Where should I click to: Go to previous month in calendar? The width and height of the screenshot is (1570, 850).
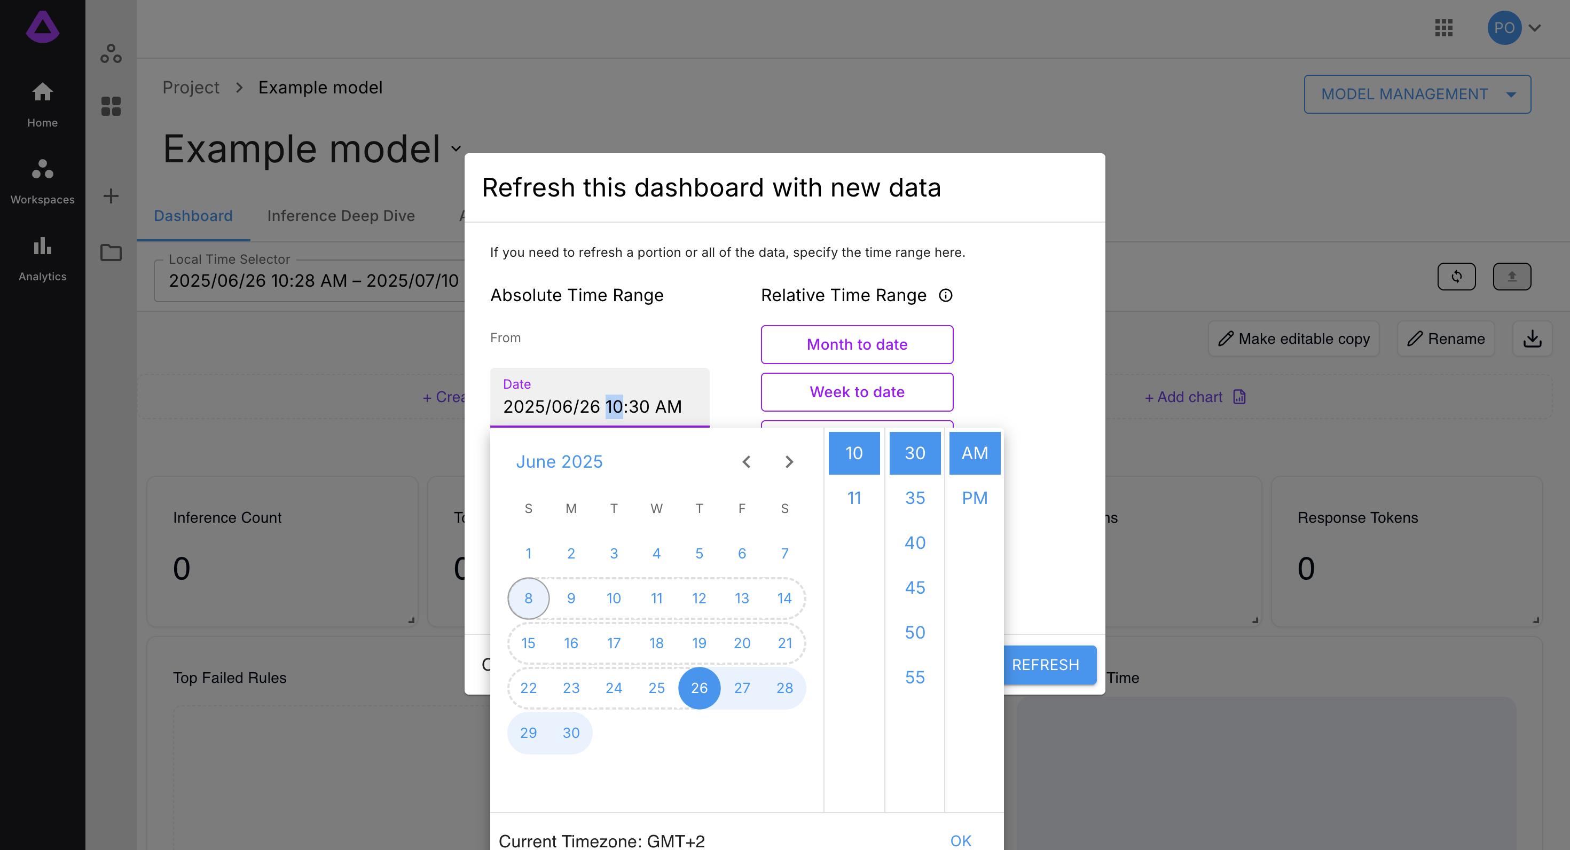click(x=747, y=461)
